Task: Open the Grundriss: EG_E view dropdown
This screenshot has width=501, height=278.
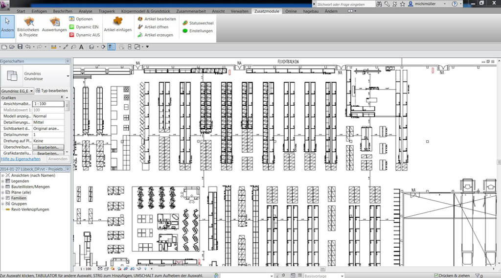Action: (x=32, y=91)
